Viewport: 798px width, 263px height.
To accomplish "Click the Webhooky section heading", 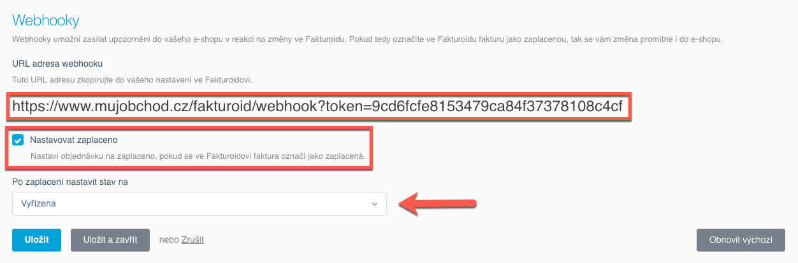I will point(45,21).
